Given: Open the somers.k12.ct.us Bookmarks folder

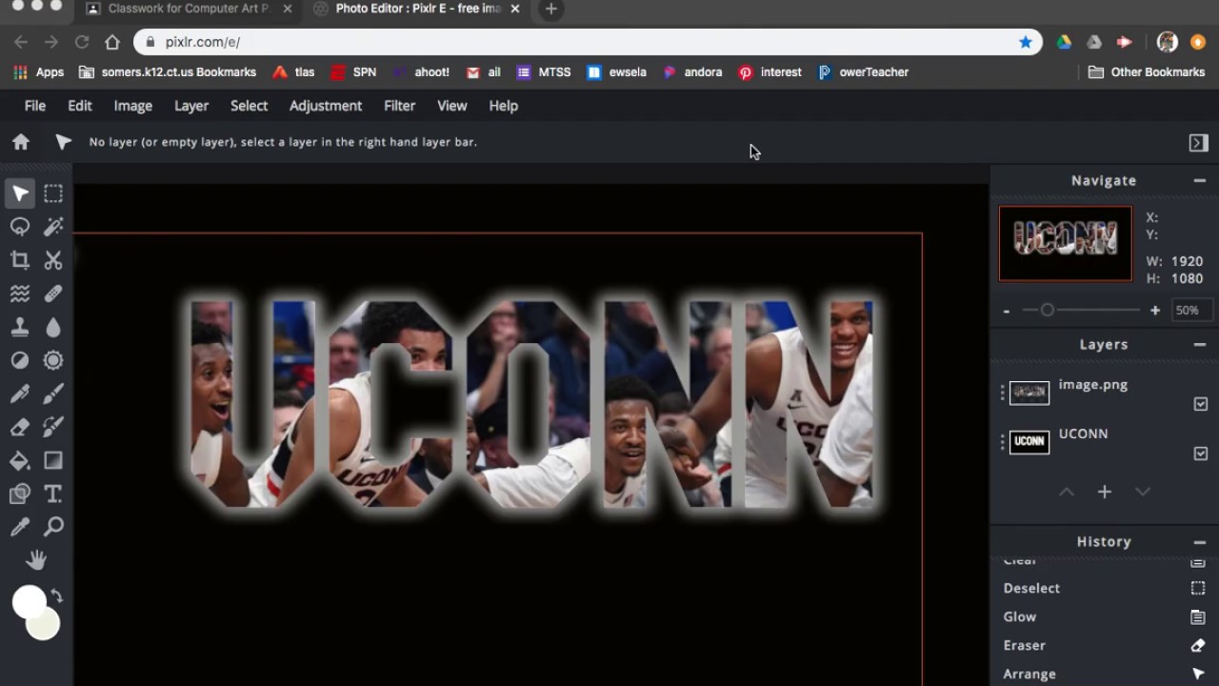Looking at the screenshot, I should pyautogui.click(x=168, y=72).
